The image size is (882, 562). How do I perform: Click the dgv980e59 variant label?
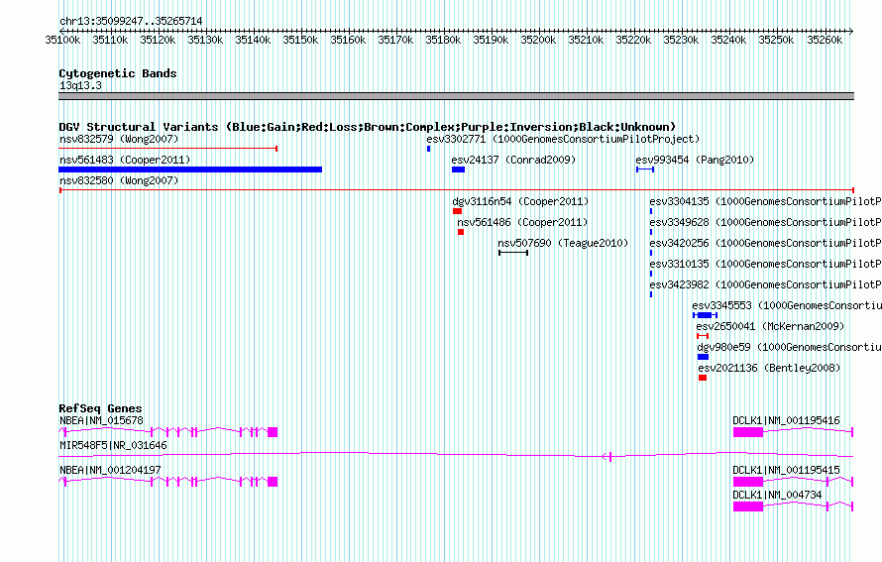coord(789,347)
